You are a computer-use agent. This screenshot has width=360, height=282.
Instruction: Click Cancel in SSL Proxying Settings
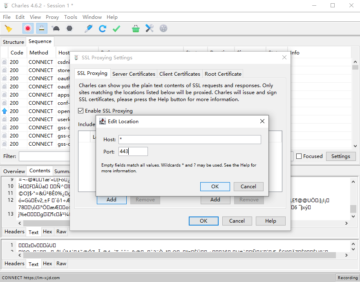(237, 221)
